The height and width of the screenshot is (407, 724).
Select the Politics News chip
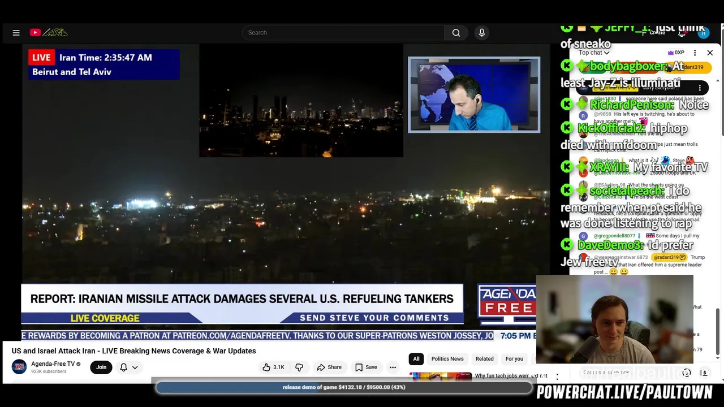pyautogui.click(x=447, y=359)
